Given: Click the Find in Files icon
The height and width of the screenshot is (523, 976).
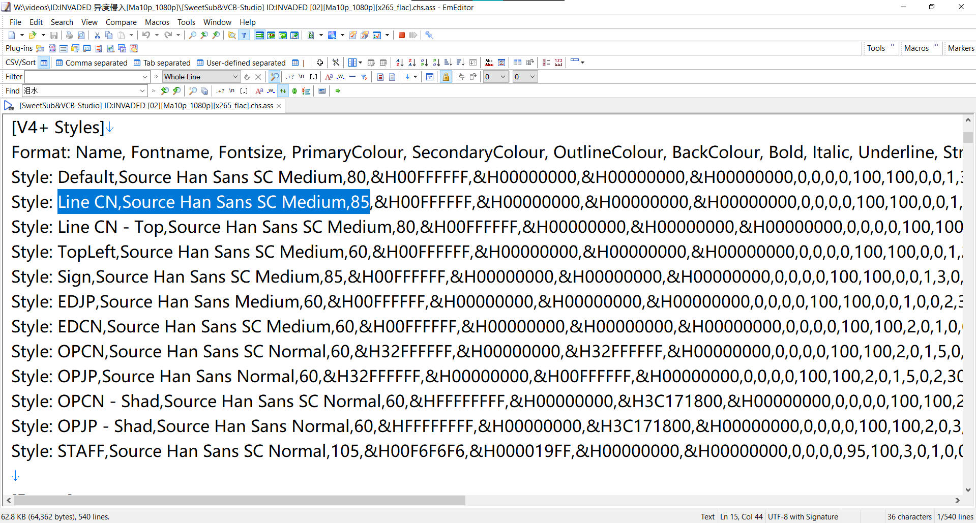Looking at the screenshot, I should tap(231, 35).
